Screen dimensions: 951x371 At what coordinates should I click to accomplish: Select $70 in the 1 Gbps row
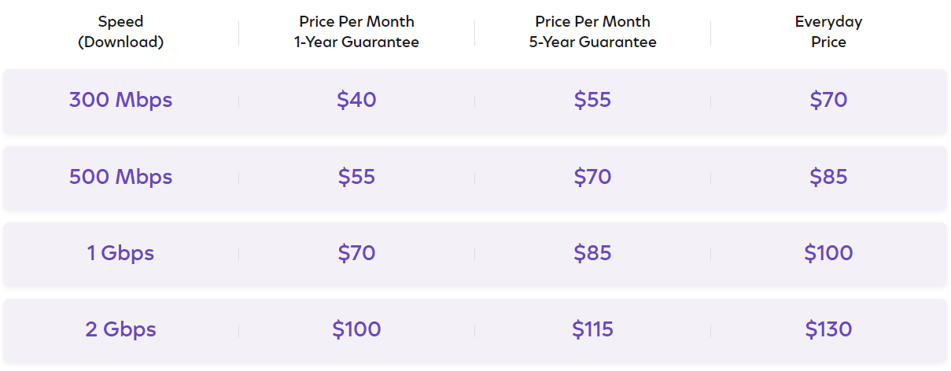(x=356, y=254)
